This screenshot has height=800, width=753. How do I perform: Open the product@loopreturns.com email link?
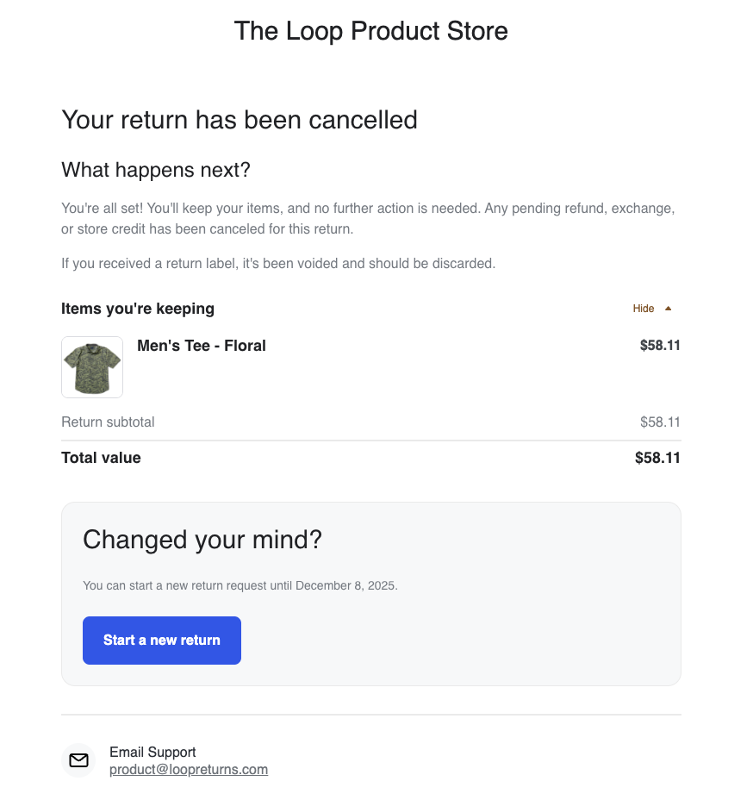pyautogui.click(x=189, y=770)
